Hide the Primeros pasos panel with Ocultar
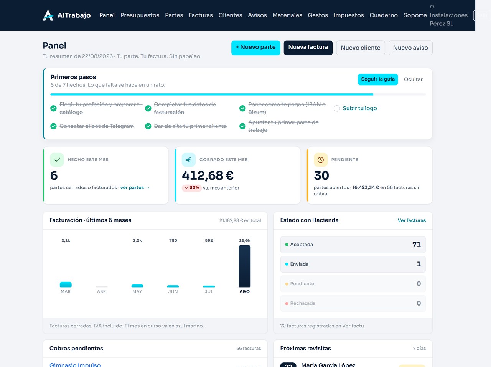Viewport: 491px width, 367px height. tap(413, 79)
